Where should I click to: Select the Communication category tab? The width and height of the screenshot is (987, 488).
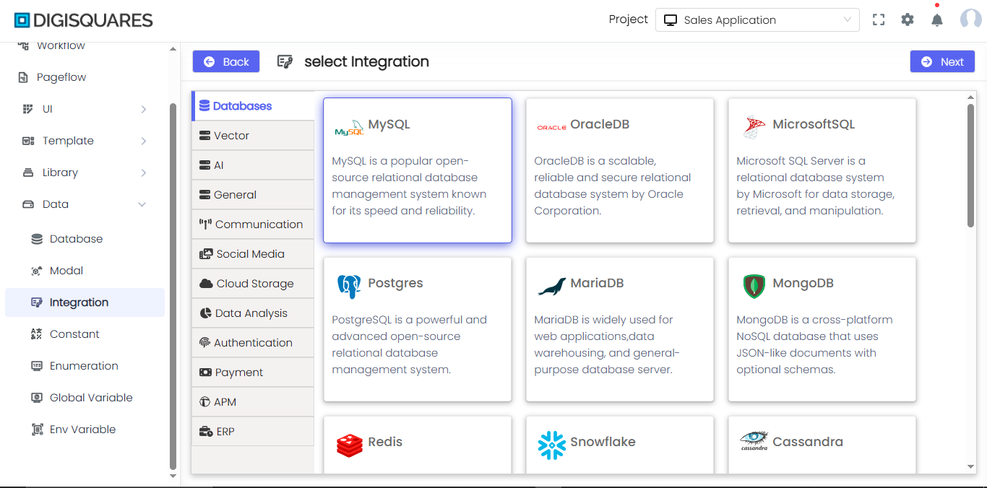click(253, 225)
